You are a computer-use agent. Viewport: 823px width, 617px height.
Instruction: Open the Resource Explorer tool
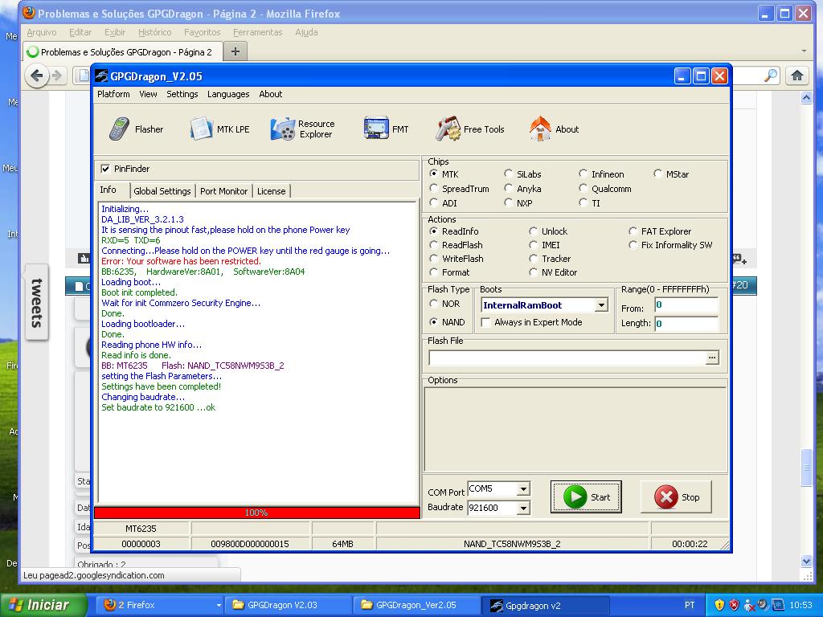click(x=302, y=129)
